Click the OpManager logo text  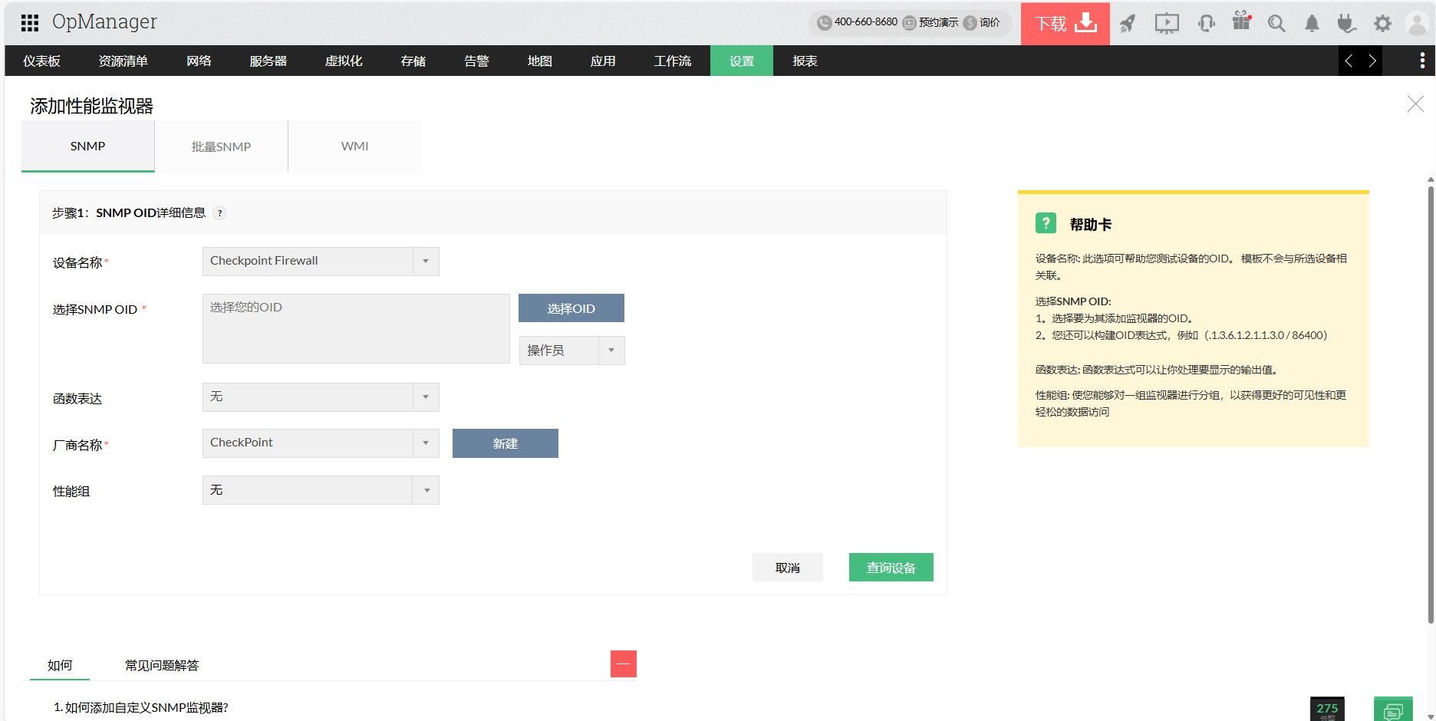(x=104, y=22)
